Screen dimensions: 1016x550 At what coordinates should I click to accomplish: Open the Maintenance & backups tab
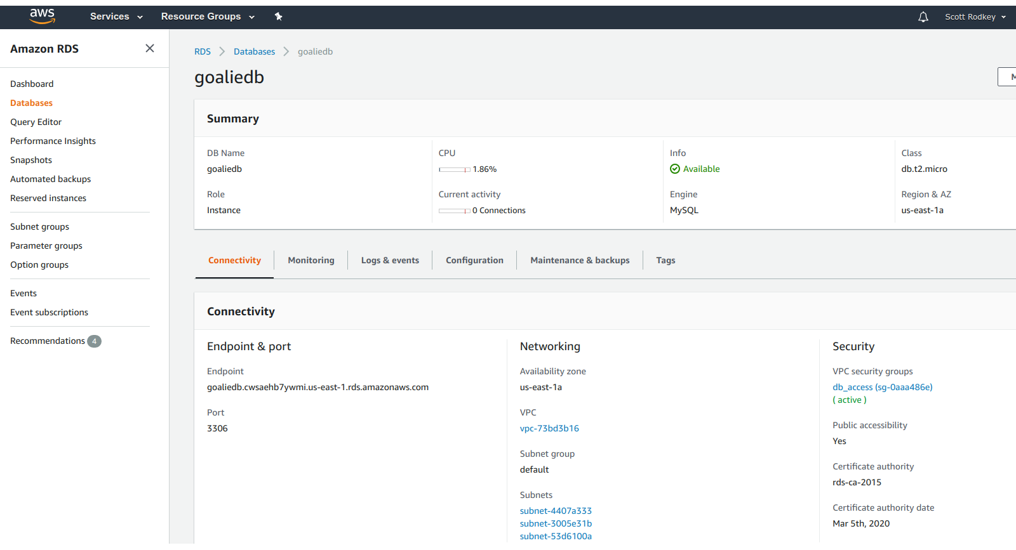tap(580, 260)
